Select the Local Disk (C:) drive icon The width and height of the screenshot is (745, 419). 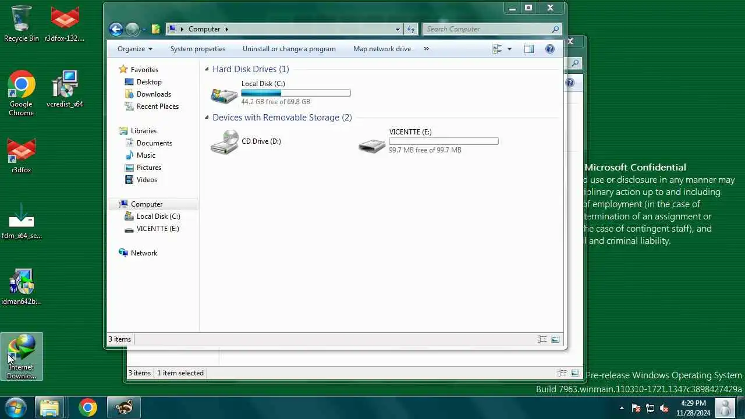pyautogui.click(x=224, y=94)
